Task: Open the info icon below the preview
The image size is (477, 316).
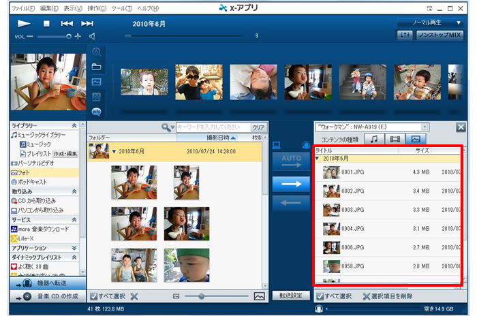Action: coord(97,111)
